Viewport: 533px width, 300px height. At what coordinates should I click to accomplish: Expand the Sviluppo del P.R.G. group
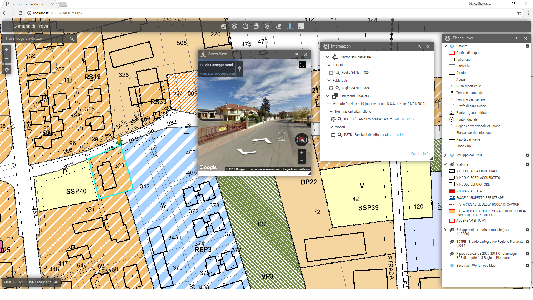tap(445, 155)
